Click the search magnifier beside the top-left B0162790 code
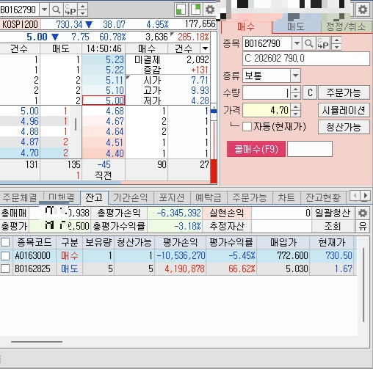This screenshot has width=373, height=369. coord(57,10)
